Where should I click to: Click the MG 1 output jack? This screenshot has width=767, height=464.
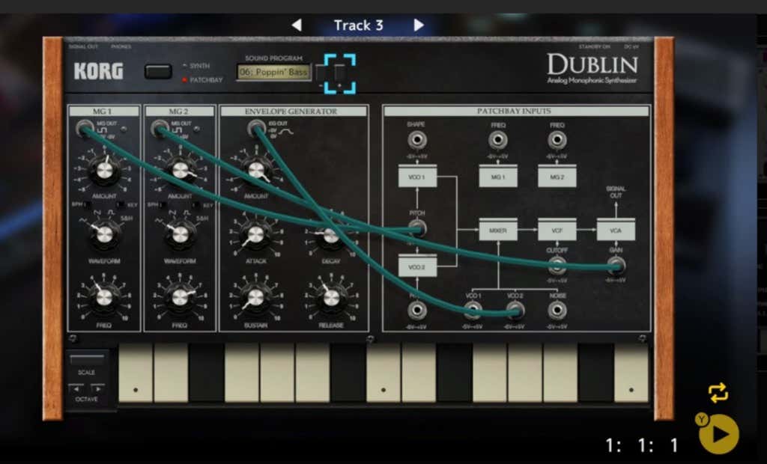[84, 129]
